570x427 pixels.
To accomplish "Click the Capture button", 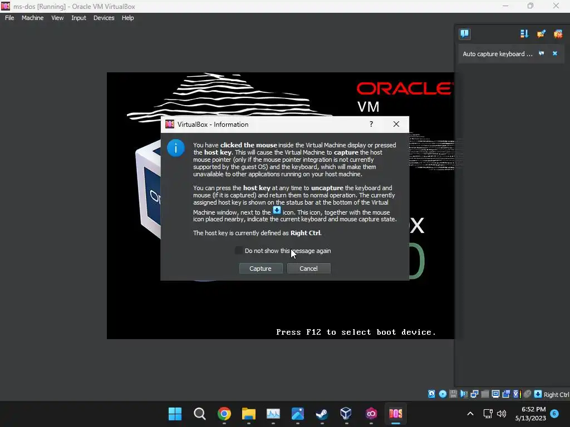I will pyautogui.click(x=261, y=269).
